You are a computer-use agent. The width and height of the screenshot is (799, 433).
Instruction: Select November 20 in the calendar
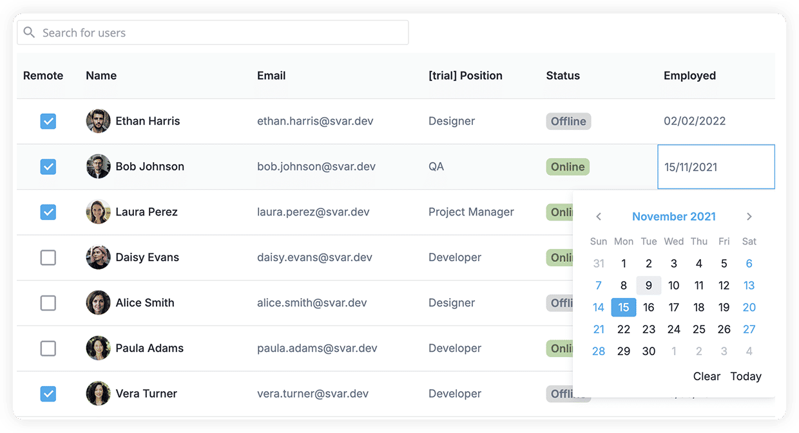tap(749, 307)
